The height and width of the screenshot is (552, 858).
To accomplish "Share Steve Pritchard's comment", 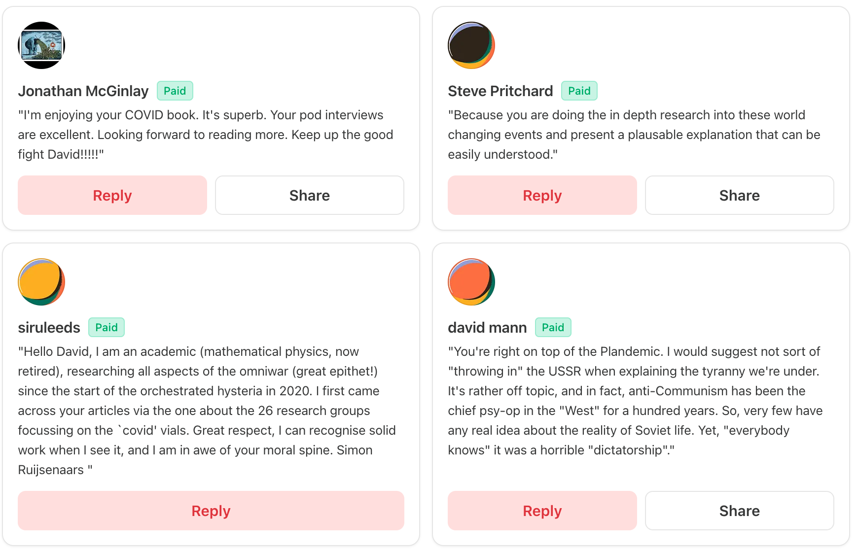I will pos(740,195).
